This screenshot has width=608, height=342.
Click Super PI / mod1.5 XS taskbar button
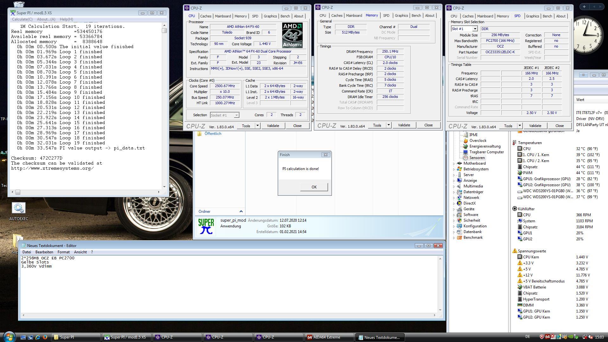pos(127,337)
